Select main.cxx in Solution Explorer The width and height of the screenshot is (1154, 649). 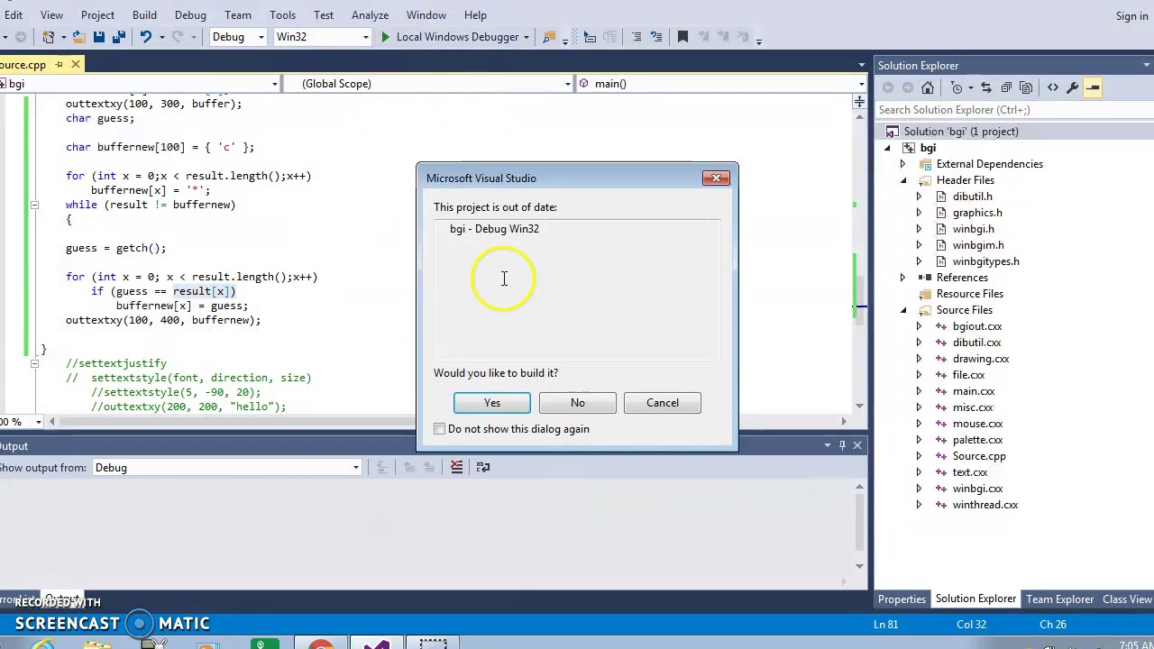click(973, 391)
